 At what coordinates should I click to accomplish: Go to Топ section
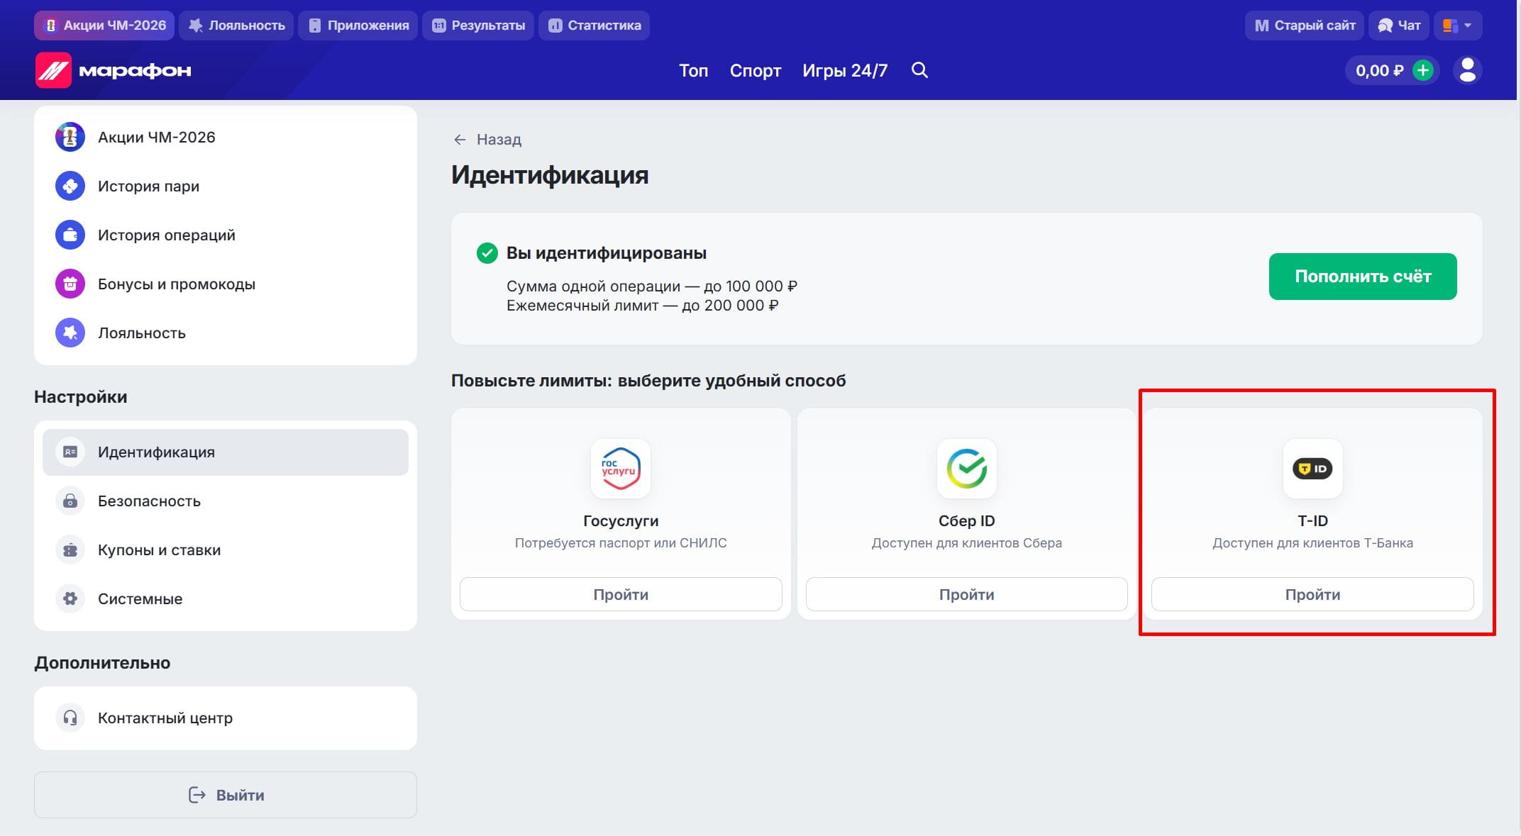tap(693, 70)
